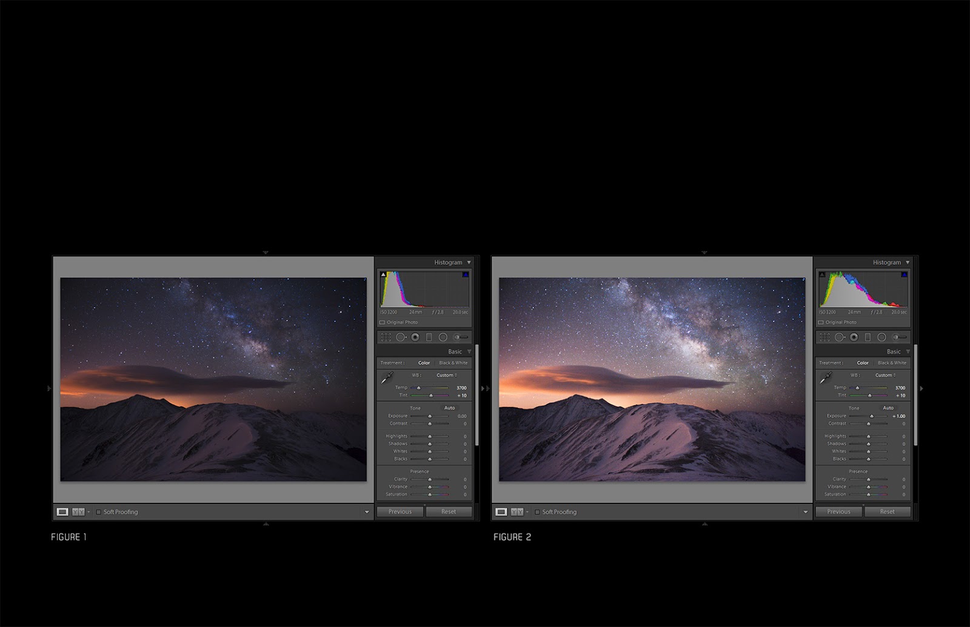Toggle shadow clipping indicator in Figure 1 histogram

point(383,274)
